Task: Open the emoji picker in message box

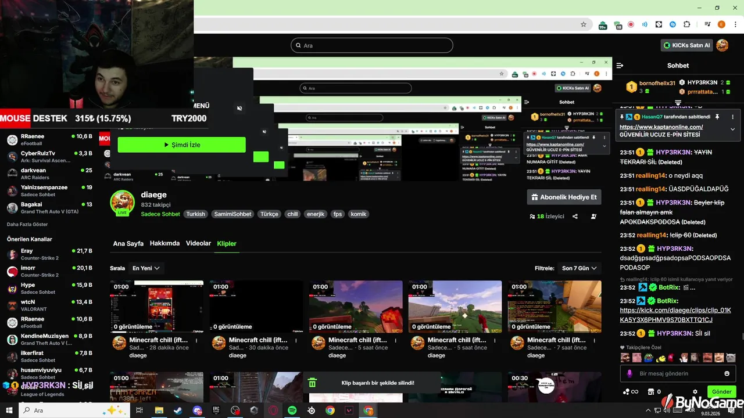Action: point(727,373)
